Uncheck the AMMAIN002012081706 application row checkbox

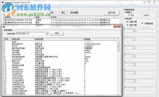coord(6,22)
